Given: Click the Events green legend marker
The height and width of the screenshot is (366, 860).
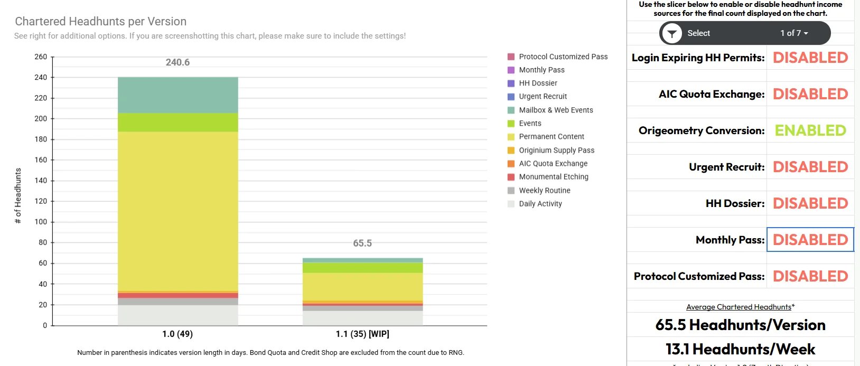Looking at the screenshot, I should [x=511, y=124].
